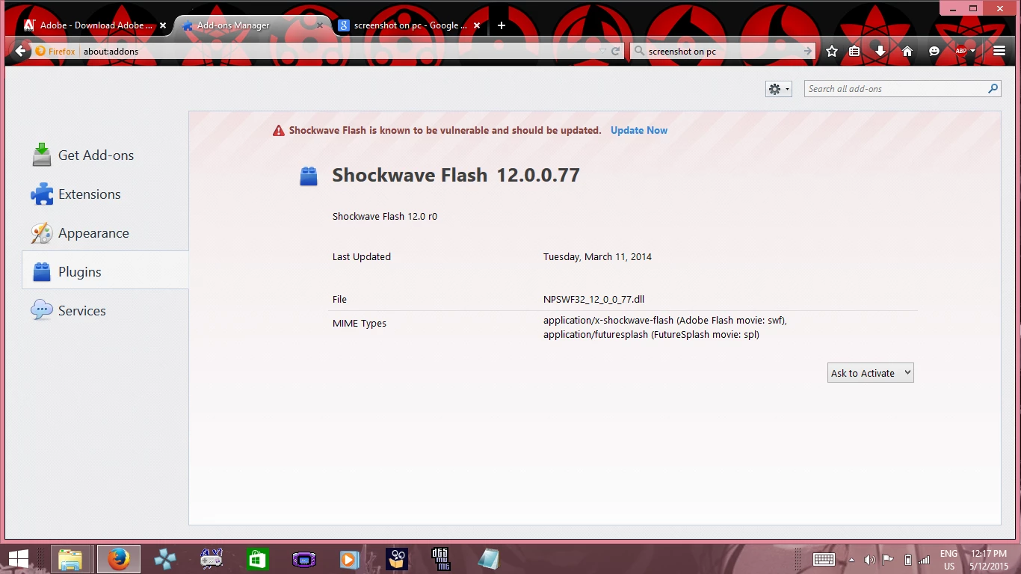The height and width of the screenshot is (574, 1021).
Task: Close the screenshot on pc Google tab
Action: [x=478, y=25]
